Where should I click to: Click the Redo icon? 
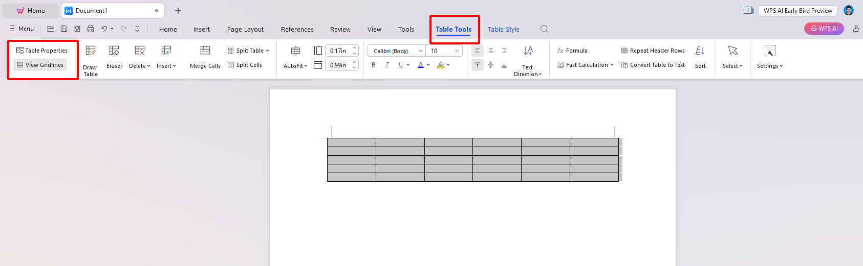123,29
